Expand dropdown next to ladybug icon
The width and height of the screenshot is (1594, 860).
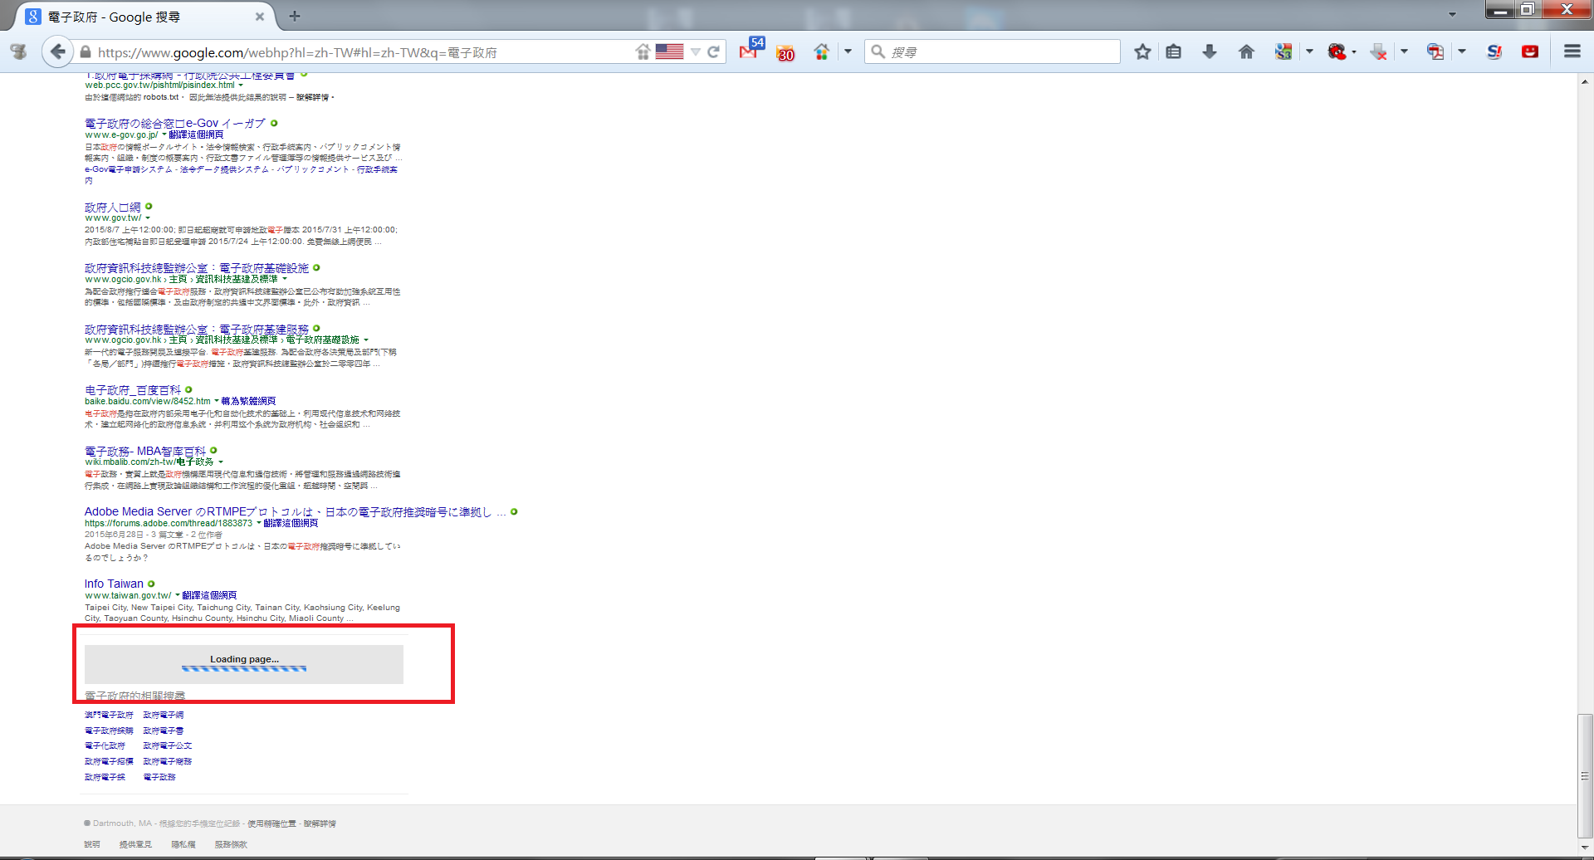[1354, 51]
